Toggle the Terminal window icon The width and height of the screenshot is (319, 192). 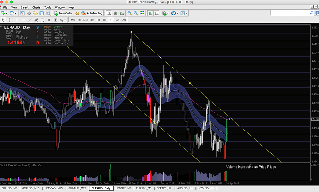41,13
